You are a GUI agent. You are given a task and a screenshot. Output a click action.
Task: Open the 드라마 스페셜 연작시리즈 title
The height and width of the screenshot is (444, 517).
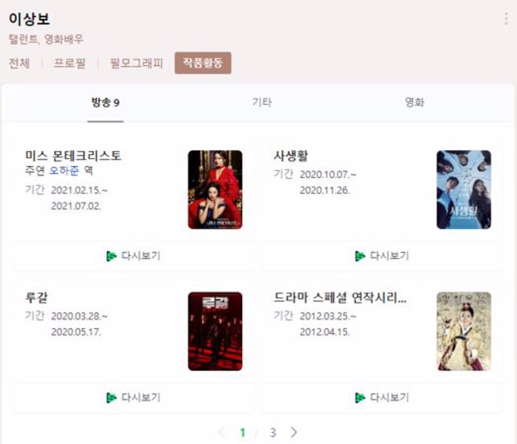pos(340,298)
